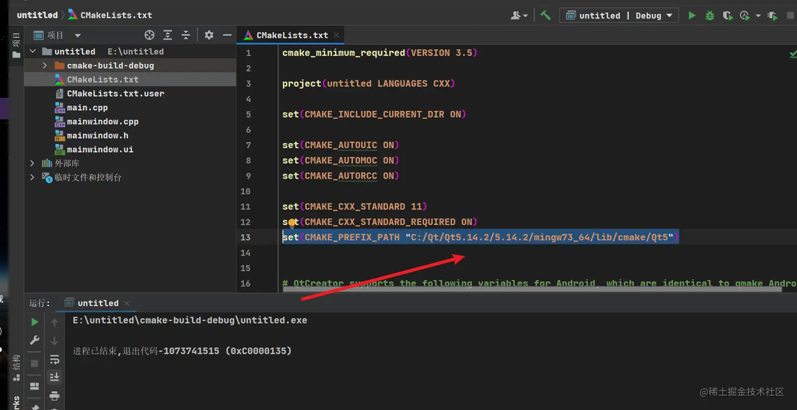Open project panel settings gear
797x410 pixels.
tap(209, 35)
